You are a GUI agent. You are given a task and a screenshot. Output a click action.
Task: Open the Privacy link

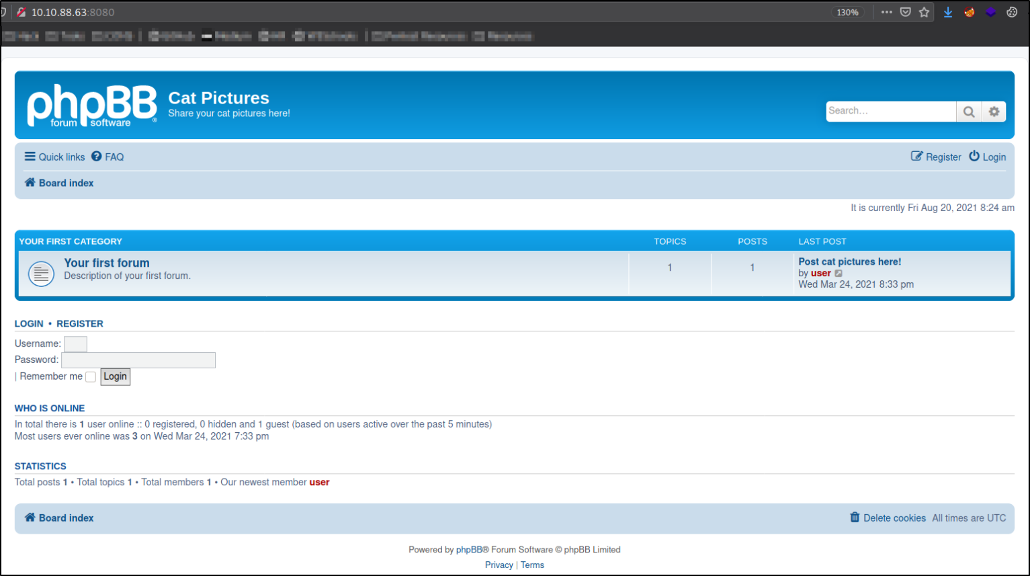click(x=499, y=565)
